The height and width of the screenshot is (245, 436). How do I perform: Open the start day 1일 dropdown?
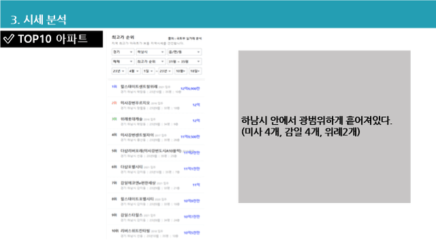149,71
